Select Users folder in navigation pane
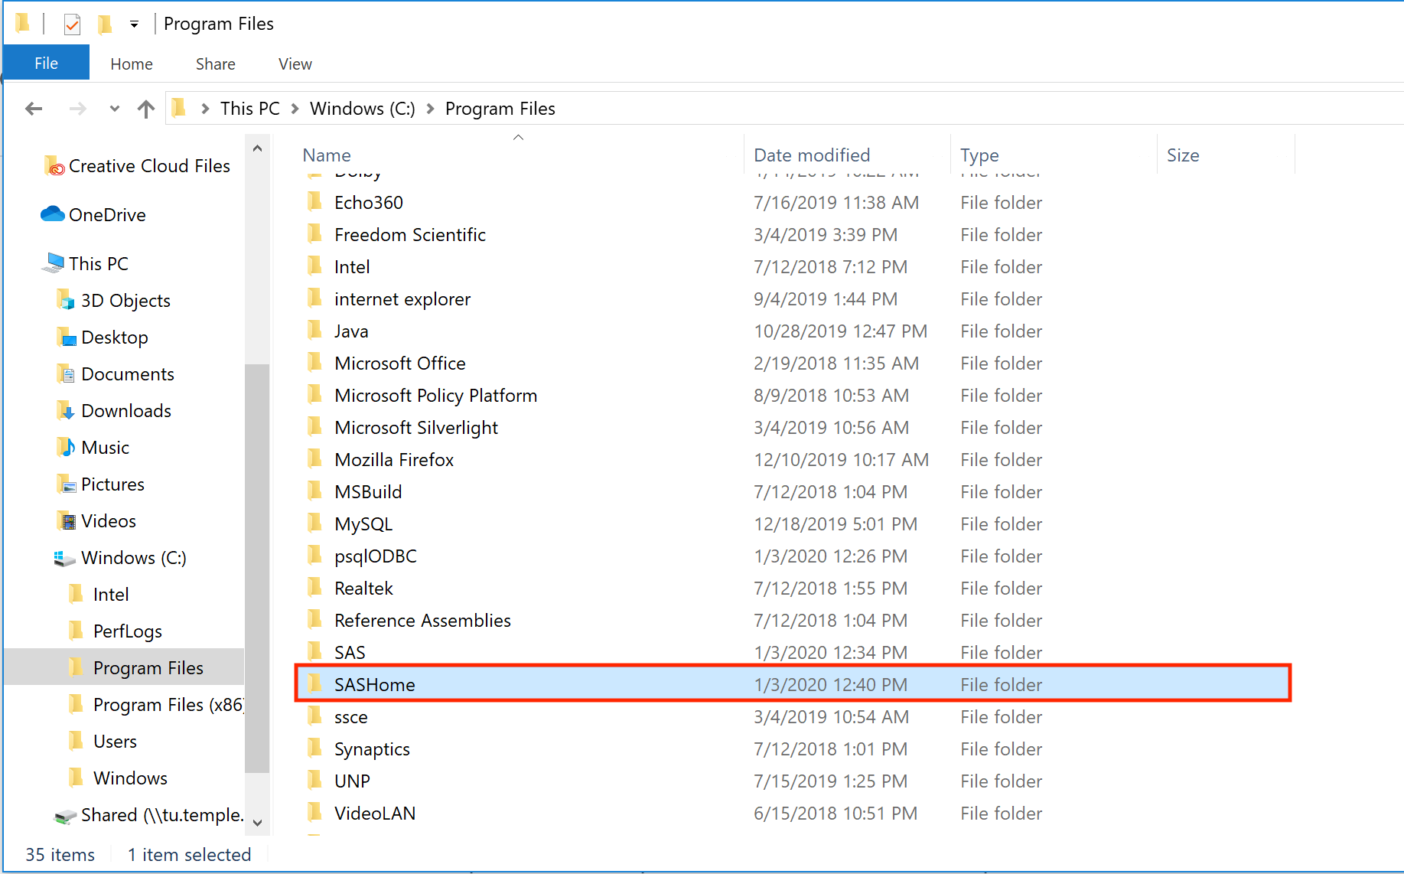This screenshot has width=1404, height=874. pyautogui.click(x=103, y=742)
